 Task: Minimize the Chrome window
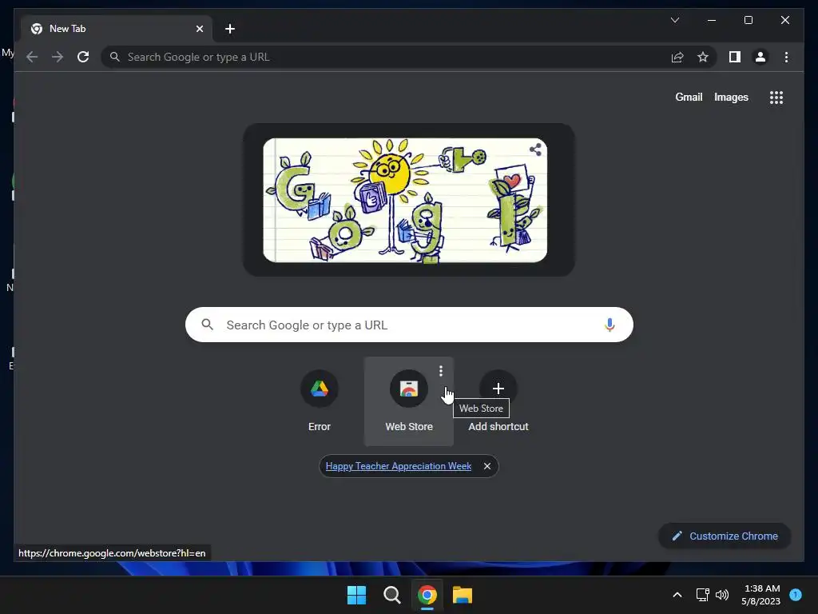(x=712, y=20)
